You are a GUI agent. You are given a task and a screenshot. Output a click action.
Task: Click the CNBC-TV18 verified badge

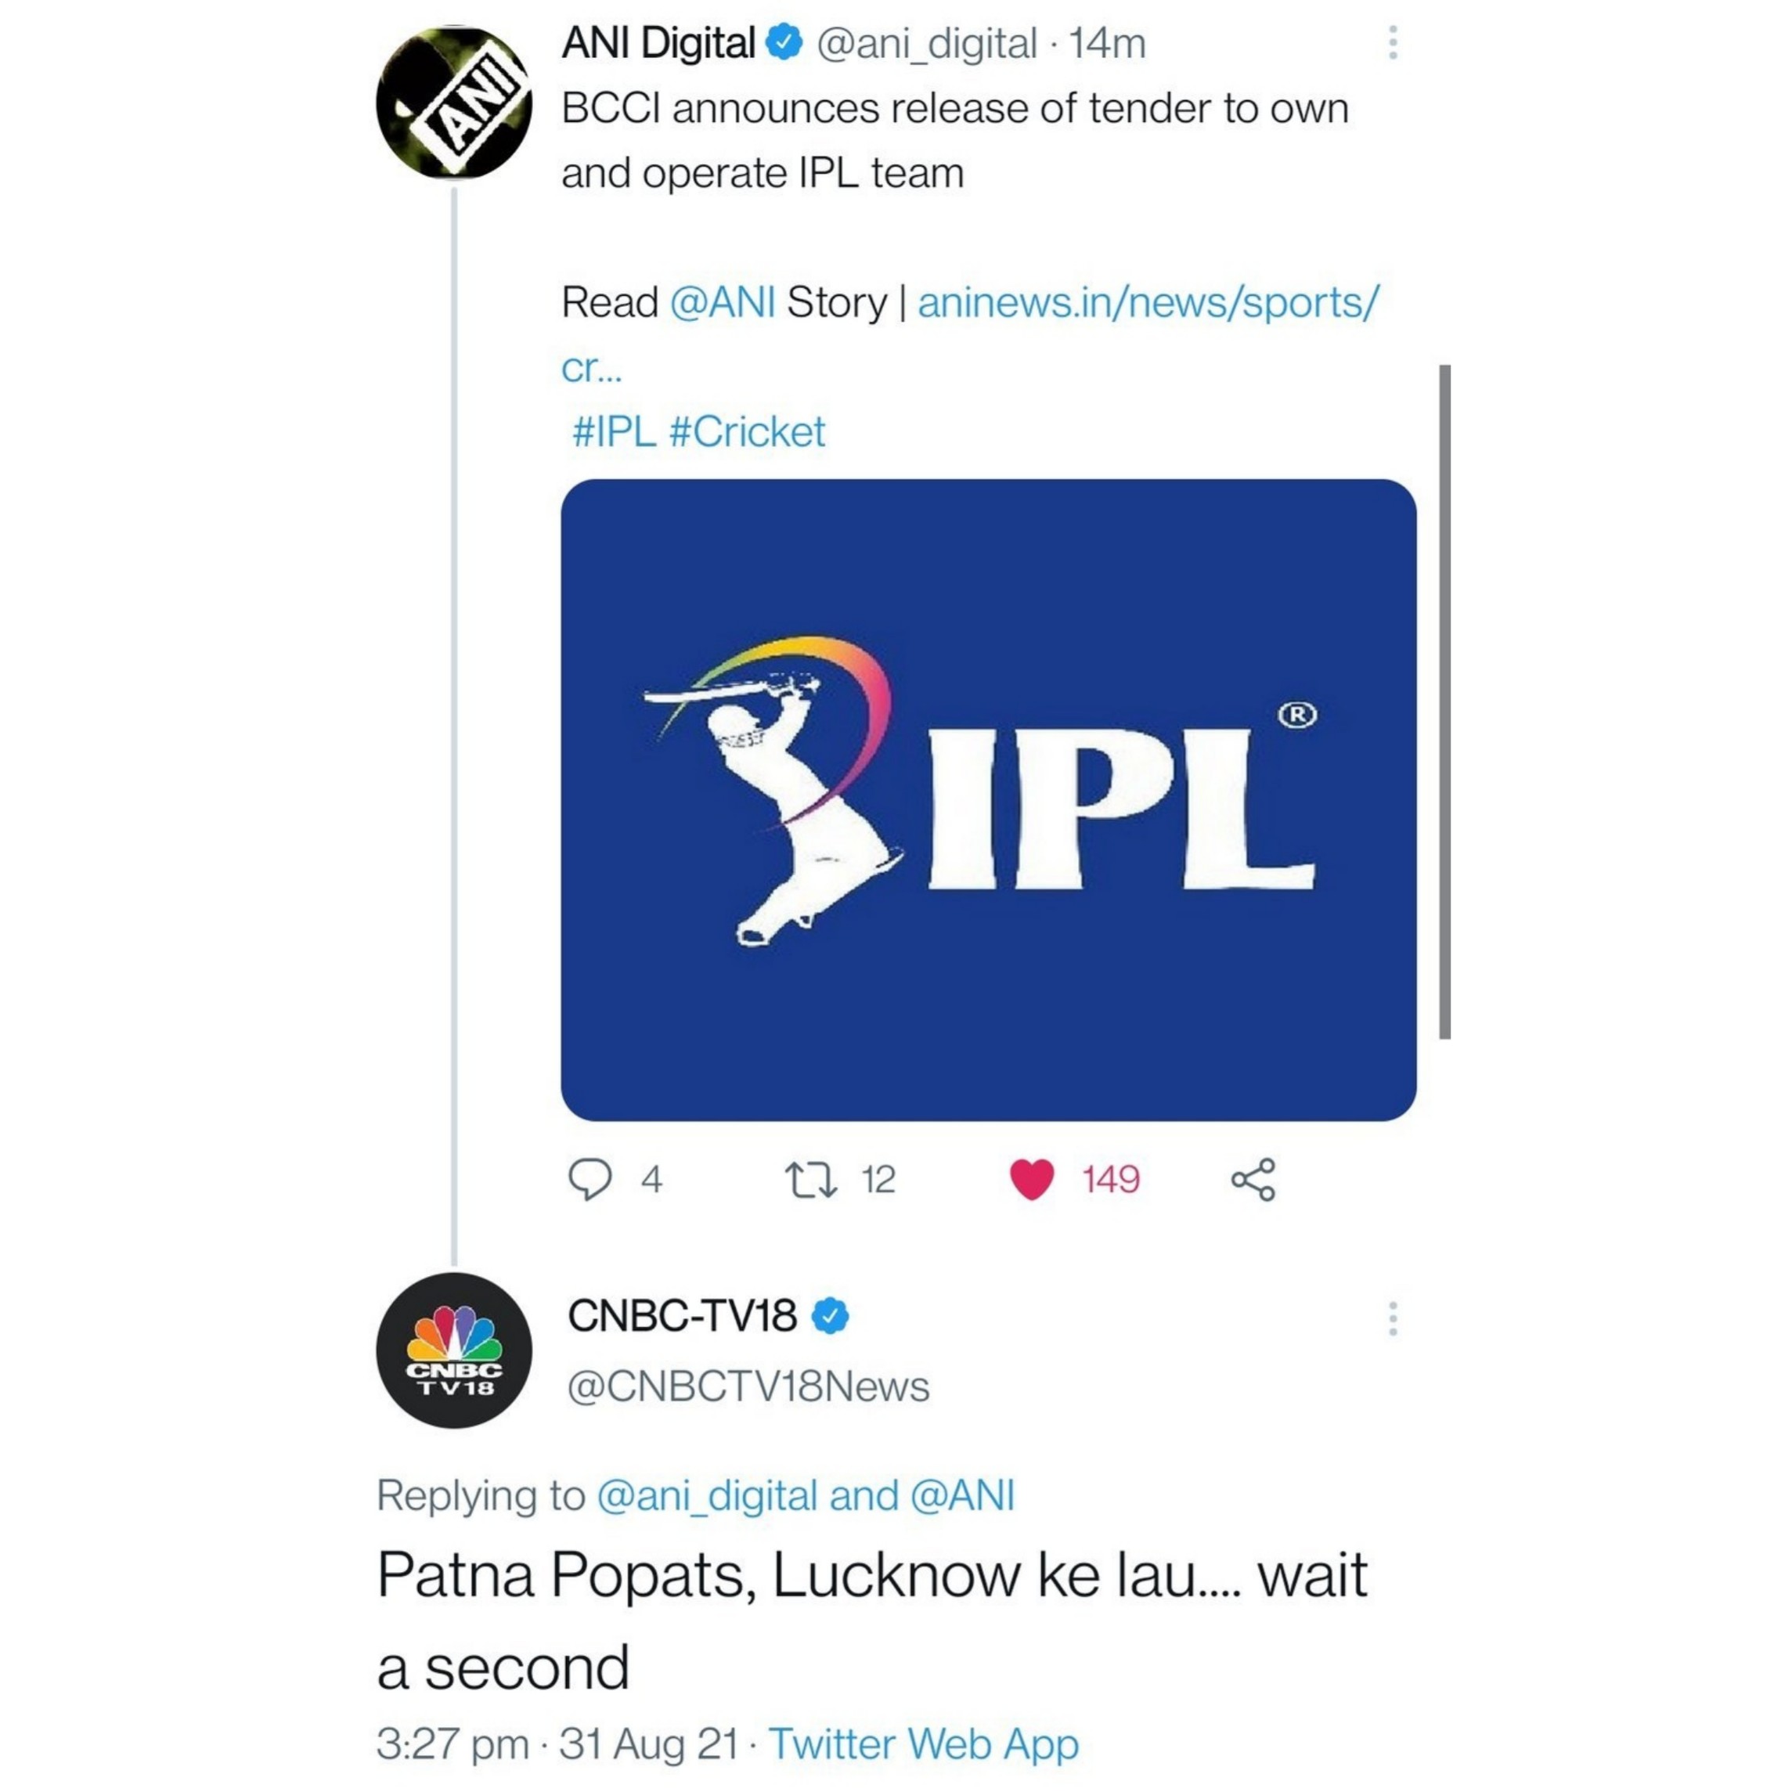830,1315
